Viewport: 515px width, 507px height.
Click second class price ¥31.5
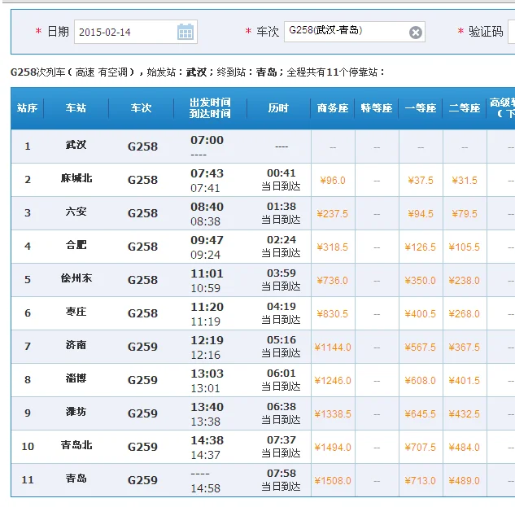465,181
